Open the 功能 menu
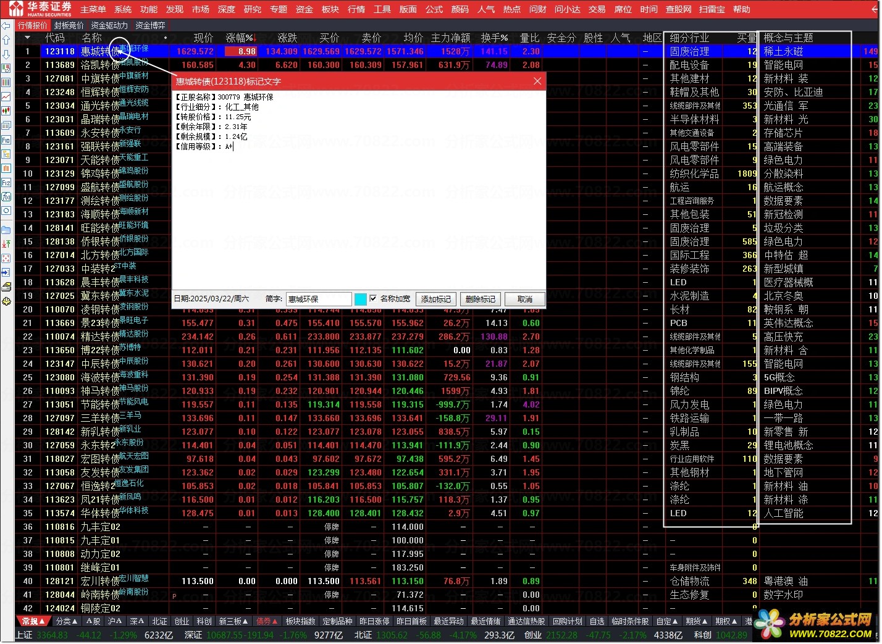The width and height of the screenshot is (882, 644). [x=149, y=9]
